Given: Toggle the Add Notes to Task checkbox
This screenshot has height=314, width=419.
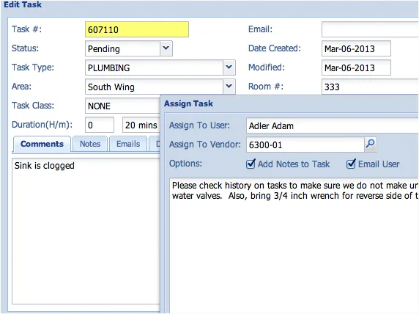Looking at the screenshot, I should click(251, 164).
